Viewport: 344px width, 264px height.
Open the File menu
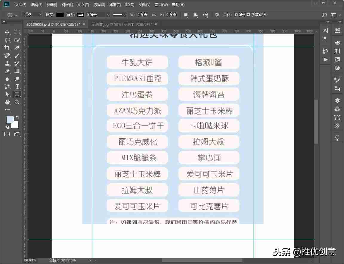tap(20, 4)
